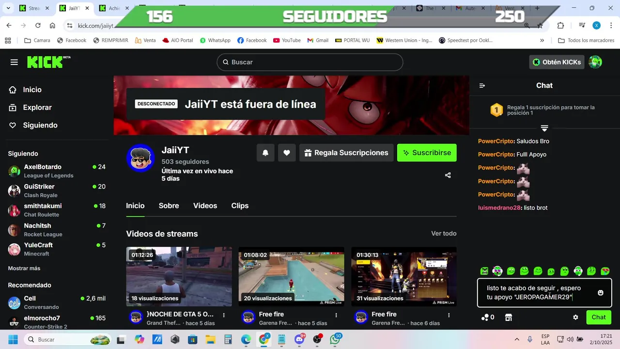Open the 01:30:13 Free fire thumbnail
Screen dimensions: 620x349
point(403,277)
